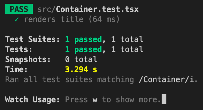Viewport: 203px width, 110px height.
Task: Click '1 passed' in the Tests row
Action: [84, 50]
